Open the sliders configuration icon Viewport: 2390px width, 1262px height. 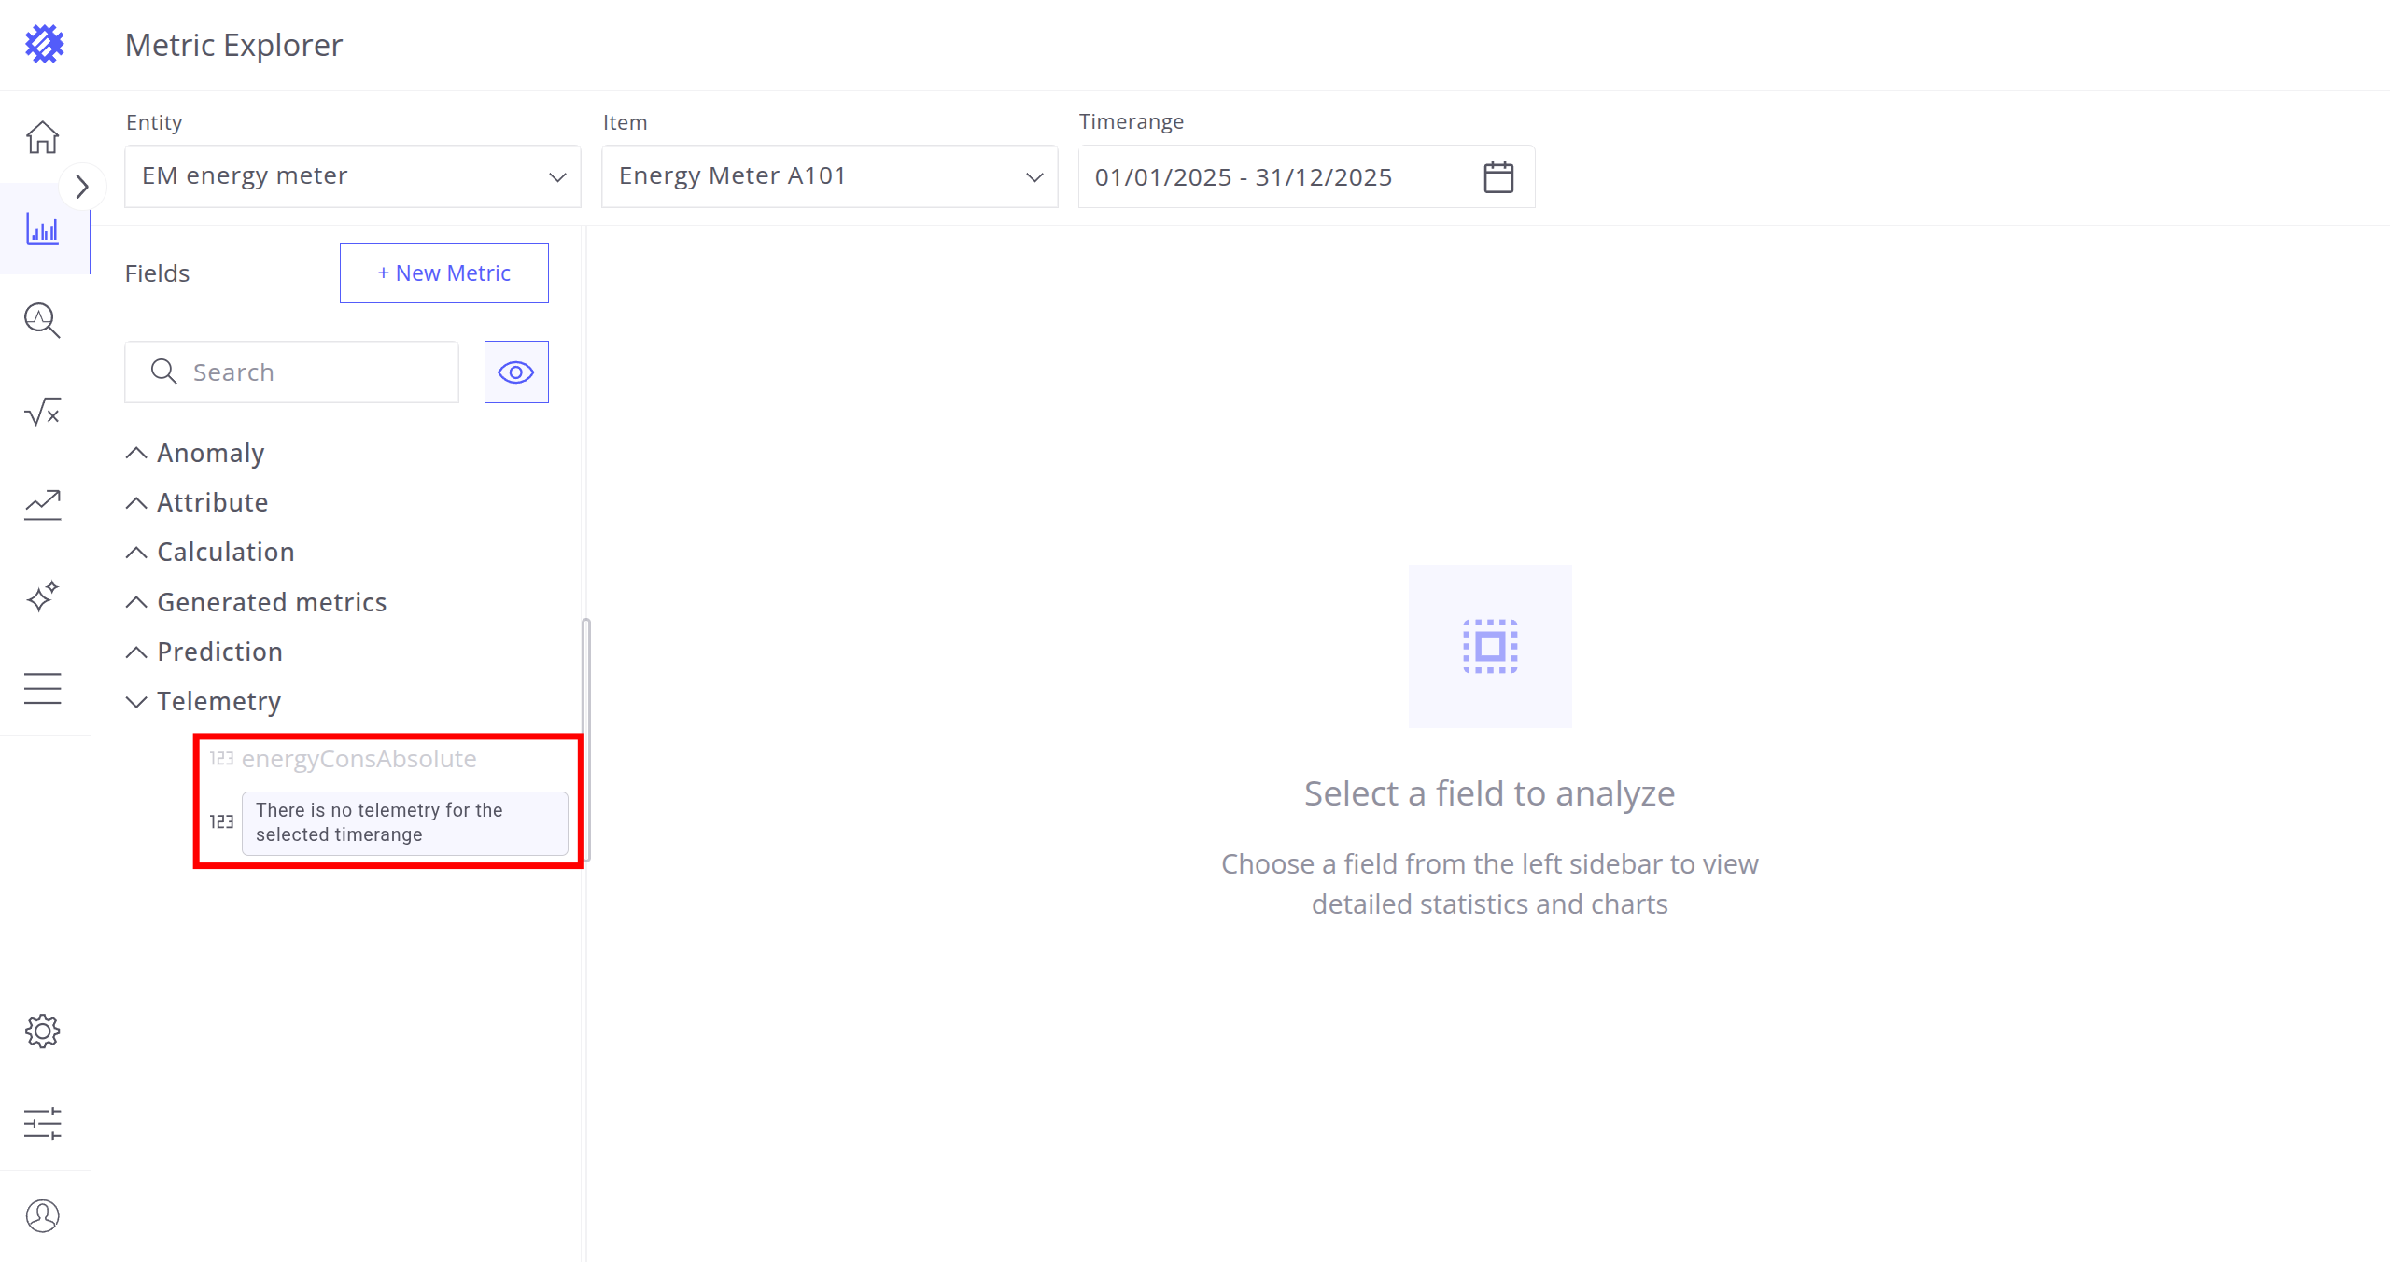(x=43, y=1123)
